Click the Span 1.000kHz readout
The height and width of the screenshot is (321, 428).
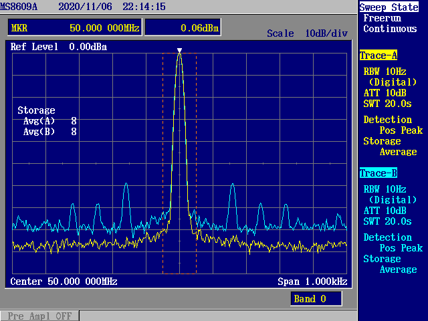coord(312,282)
